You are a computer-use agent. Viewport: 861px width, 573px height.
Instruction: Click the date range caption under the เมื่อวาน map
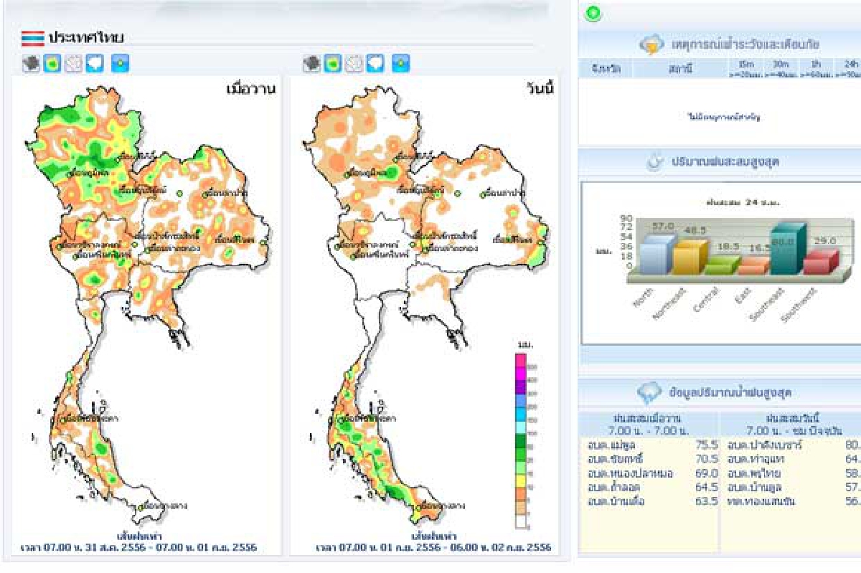pyautogui.click(x=140, y=547)
